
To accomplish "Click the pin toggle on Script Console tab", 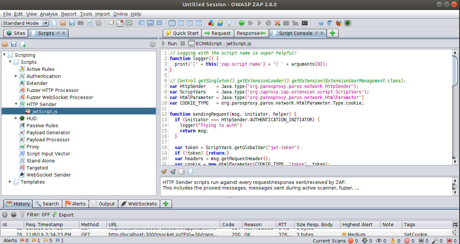I will [316, 33].
